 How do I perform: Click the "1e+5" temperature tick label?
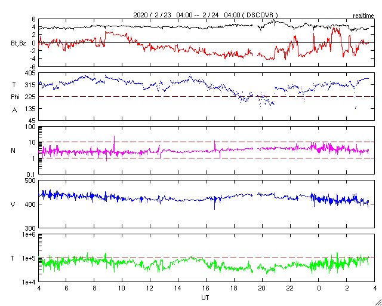(x=29, y=258)
